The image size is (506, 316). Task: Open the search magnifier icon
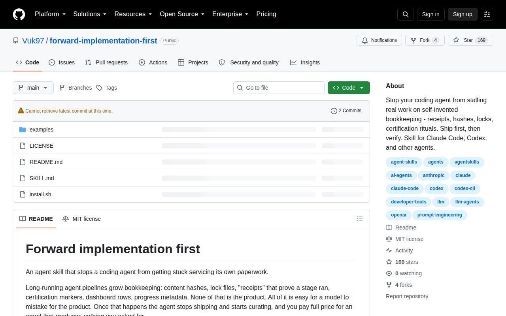click(406, 14)
